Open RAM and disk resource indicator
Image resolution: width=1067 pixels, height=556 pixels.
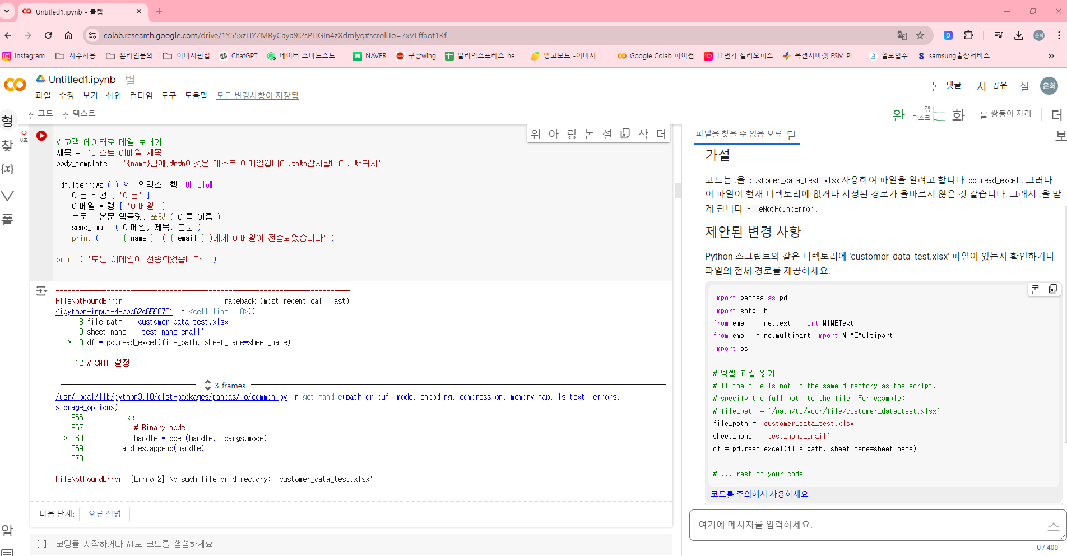pyautogui.click(x=929, y=114)
